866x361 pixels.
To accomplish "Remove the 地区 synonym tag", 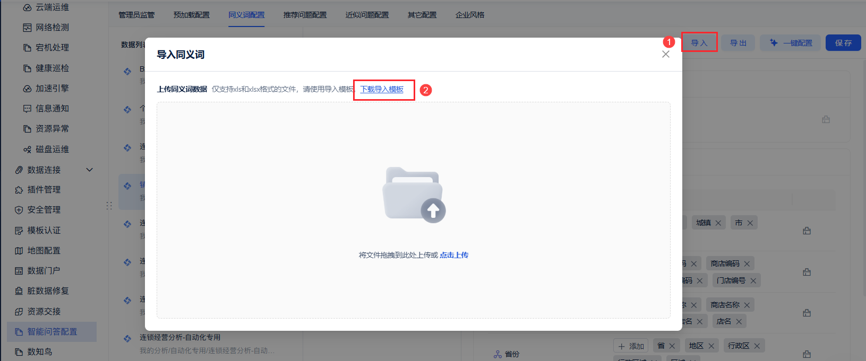I will [x=711, y=346].
